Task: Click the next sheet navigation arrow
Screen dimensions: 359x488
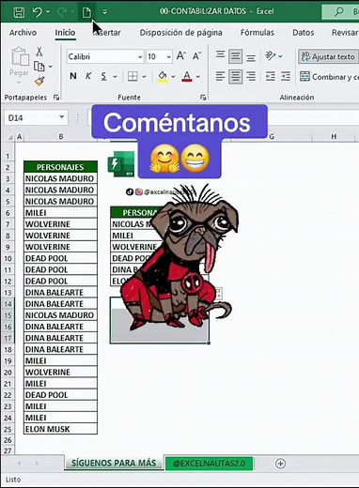Action: click(37, 463)
